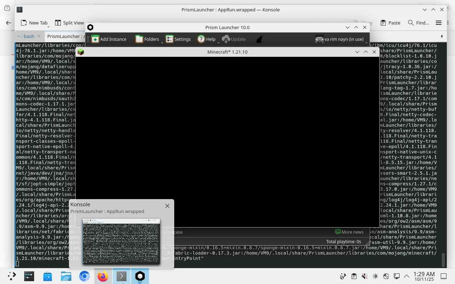Open the Chromium browser from the taskbar

tap(84, 276)
